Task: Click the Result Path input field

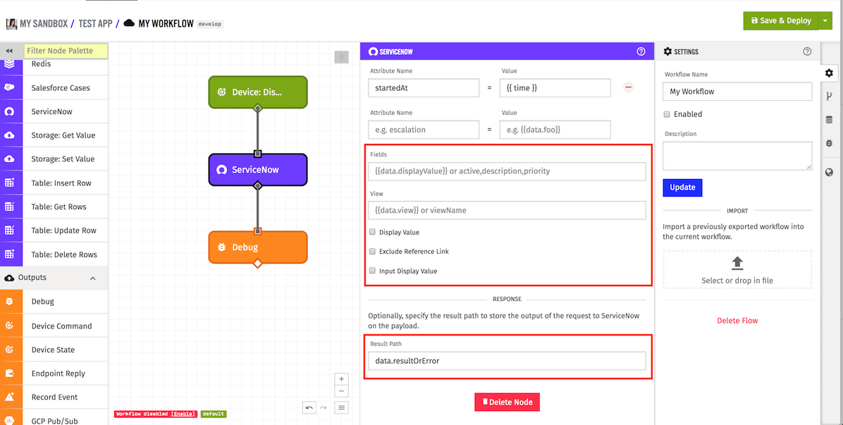Action: point(507,361)
